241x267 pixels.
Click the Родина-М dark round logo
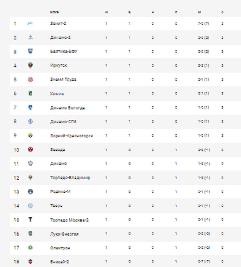pyautogui.click(x=31, y=192)
